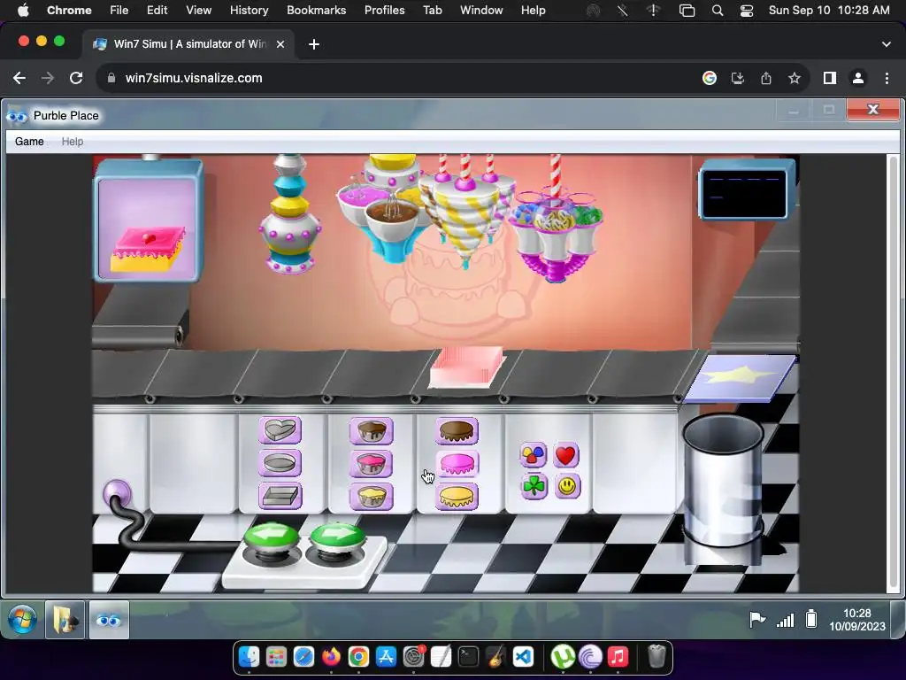The height and width of the screenshot is (680, 906).
Task: Open macOS Control Center icon
Action: pos(747,11)
